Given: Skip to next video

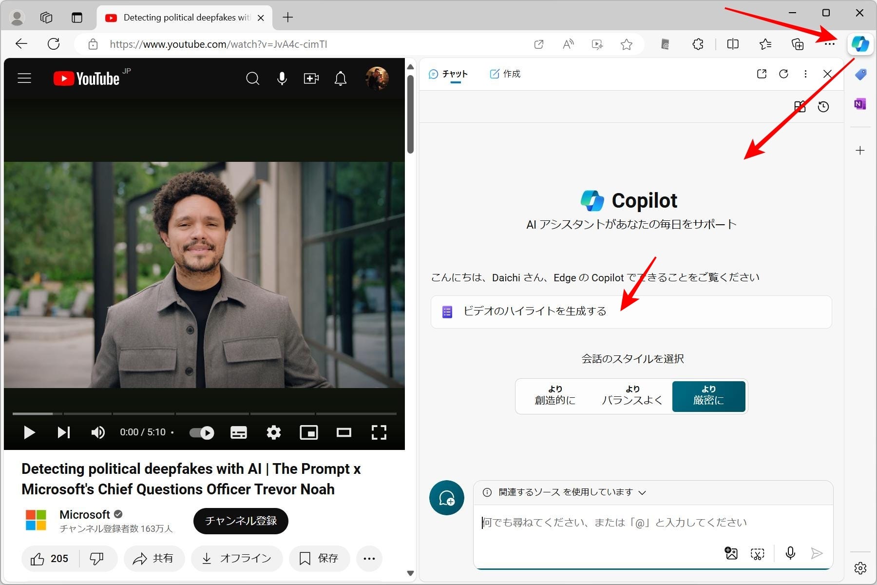Looking at the screenshot, I should click(x=64, y=432).
